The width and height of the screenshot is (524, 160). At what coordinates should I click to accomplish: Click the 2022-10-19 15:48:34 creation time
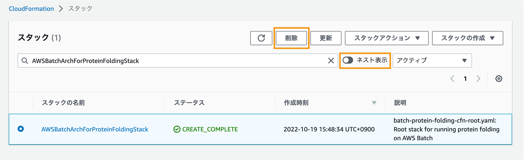tap(329, 129)
